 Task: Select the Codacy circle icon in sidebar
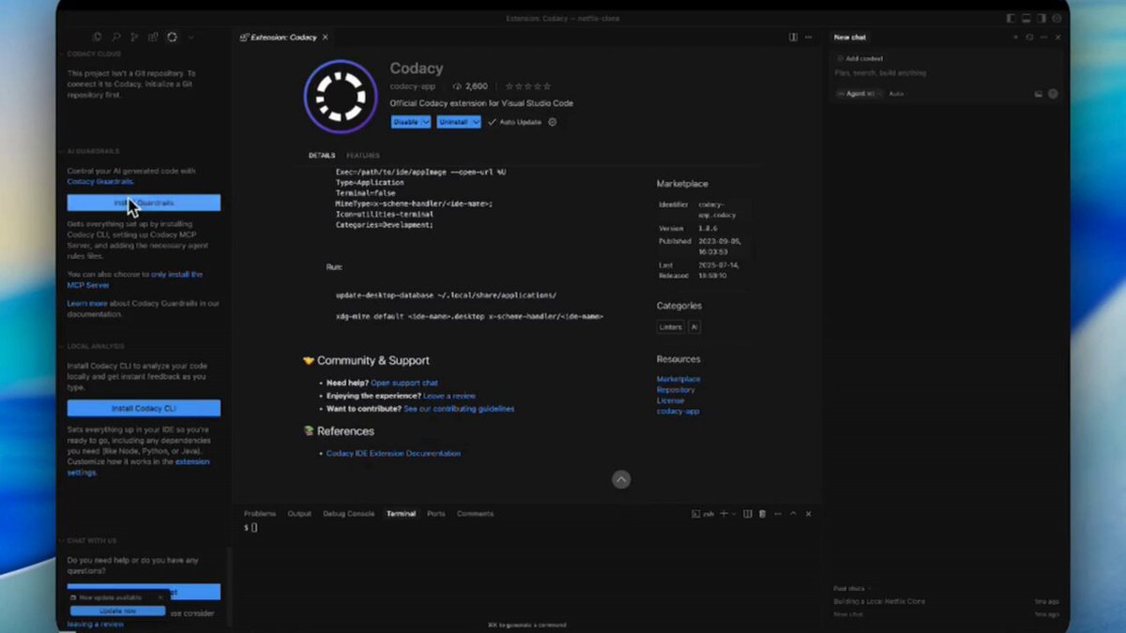[x=172, y=38]
